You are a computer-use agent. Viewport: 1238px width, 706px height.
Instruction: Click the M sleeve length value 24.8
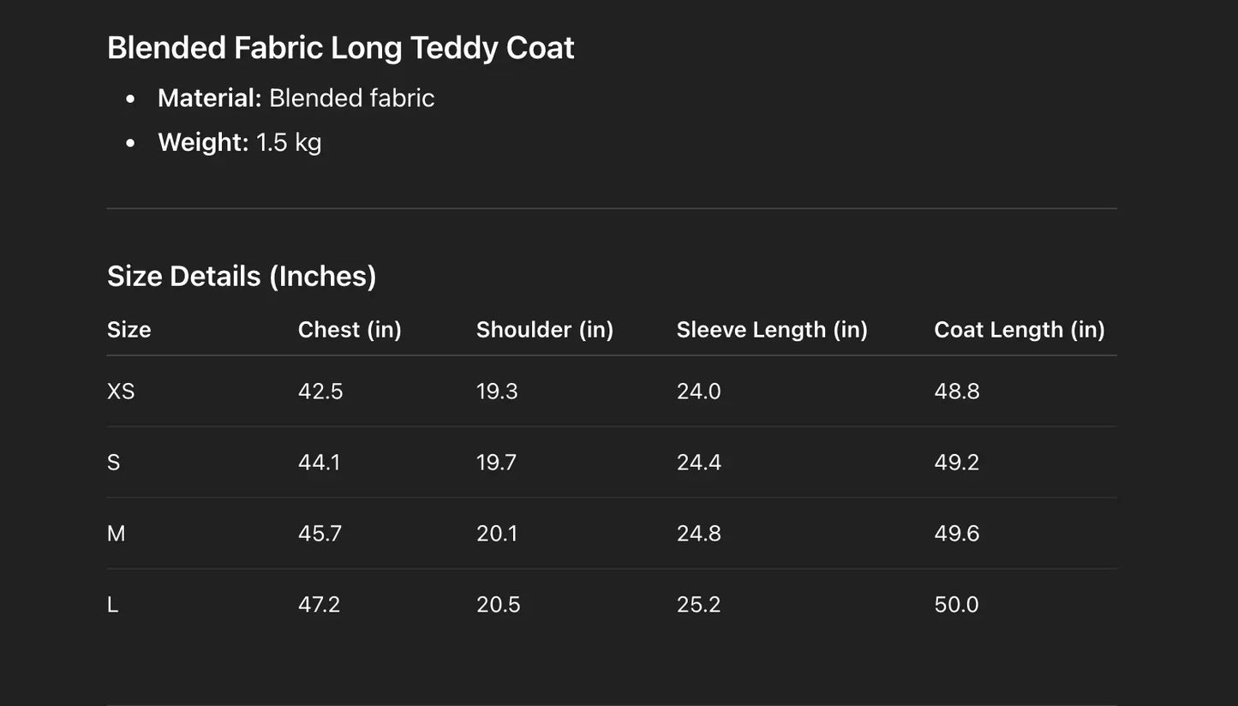699,534
